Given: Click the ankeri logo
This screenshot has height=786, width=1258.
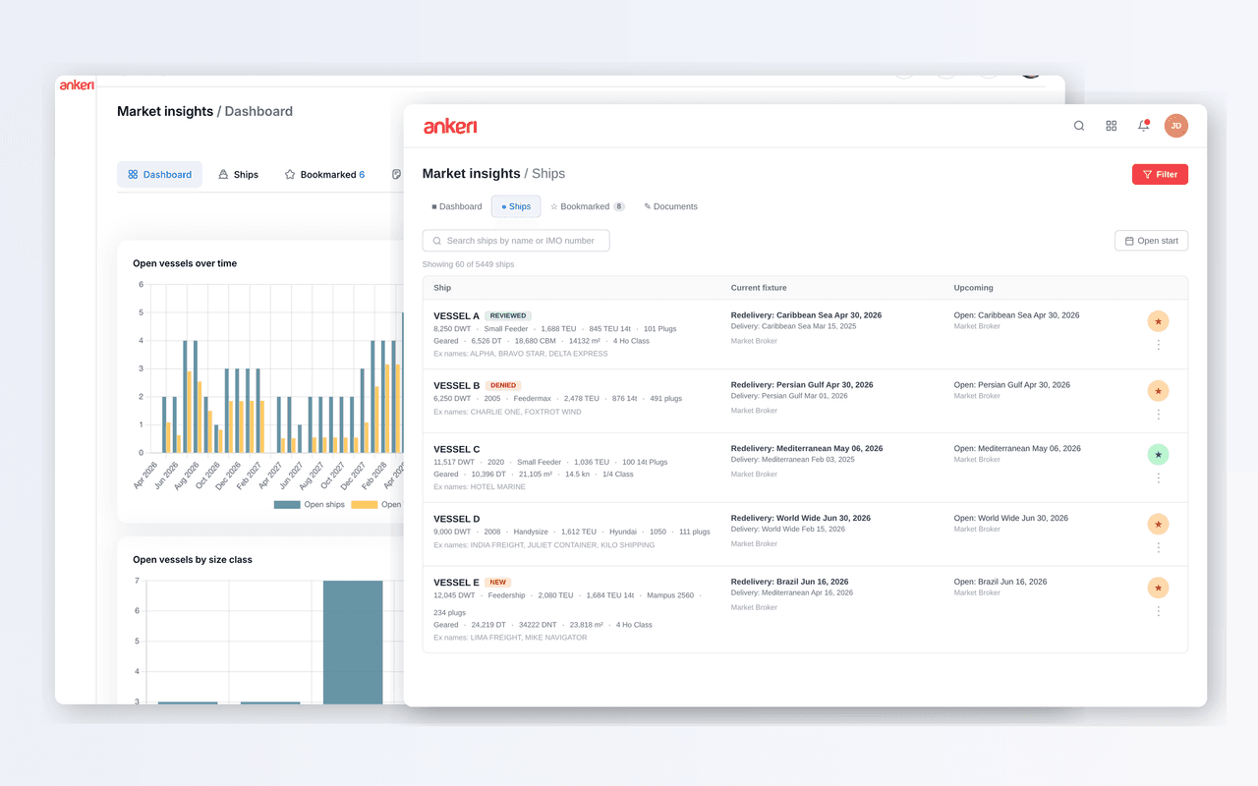Looking at the screenshot, I should pos(449,126).
